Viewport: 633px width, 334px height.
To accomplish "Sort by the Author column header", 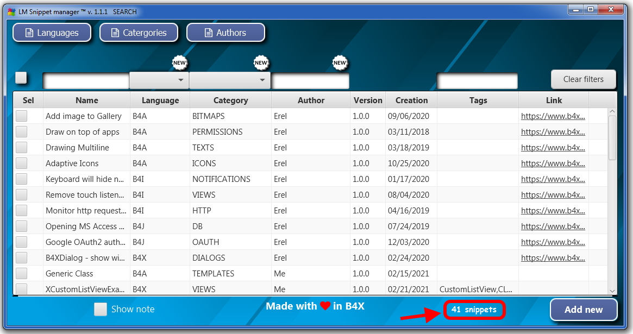I will tap(311, 100).
